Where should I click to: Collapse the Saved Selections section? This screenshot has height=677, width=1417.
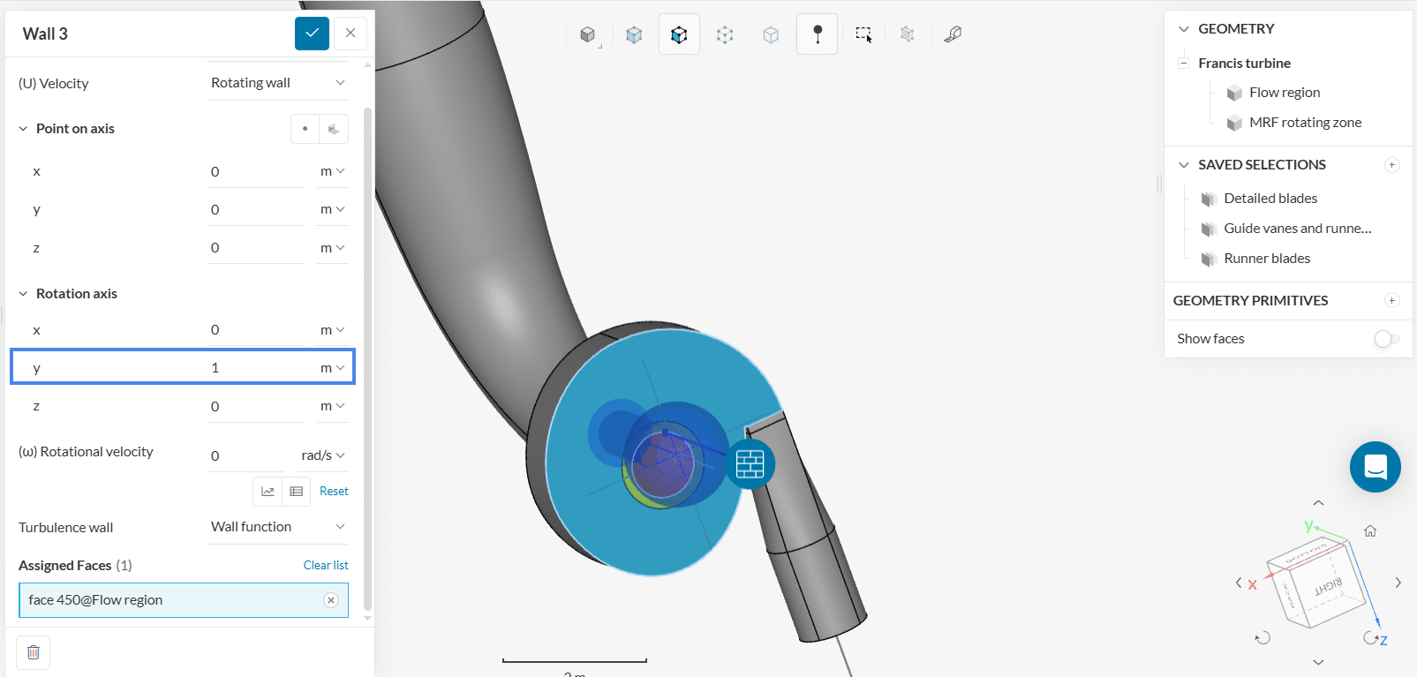tap(1184, 165)
